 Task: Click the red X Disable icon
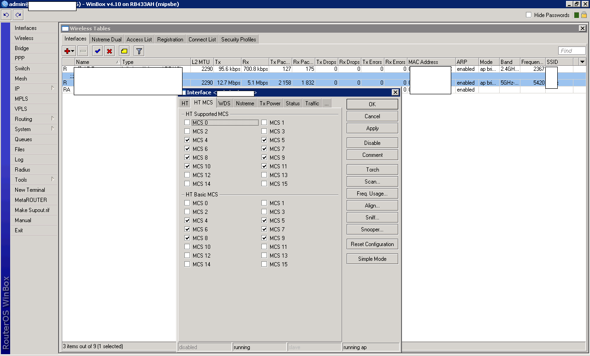tap(109, 51)
